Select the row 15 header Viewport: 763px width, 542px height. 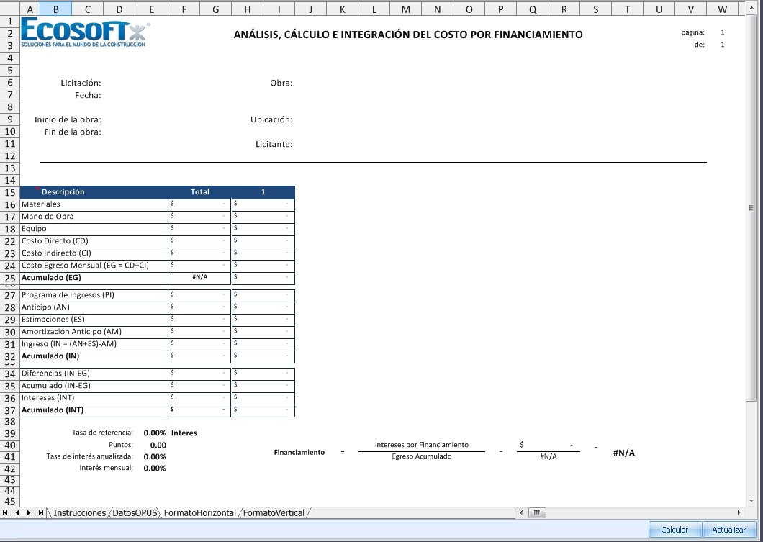pos(10,192)
